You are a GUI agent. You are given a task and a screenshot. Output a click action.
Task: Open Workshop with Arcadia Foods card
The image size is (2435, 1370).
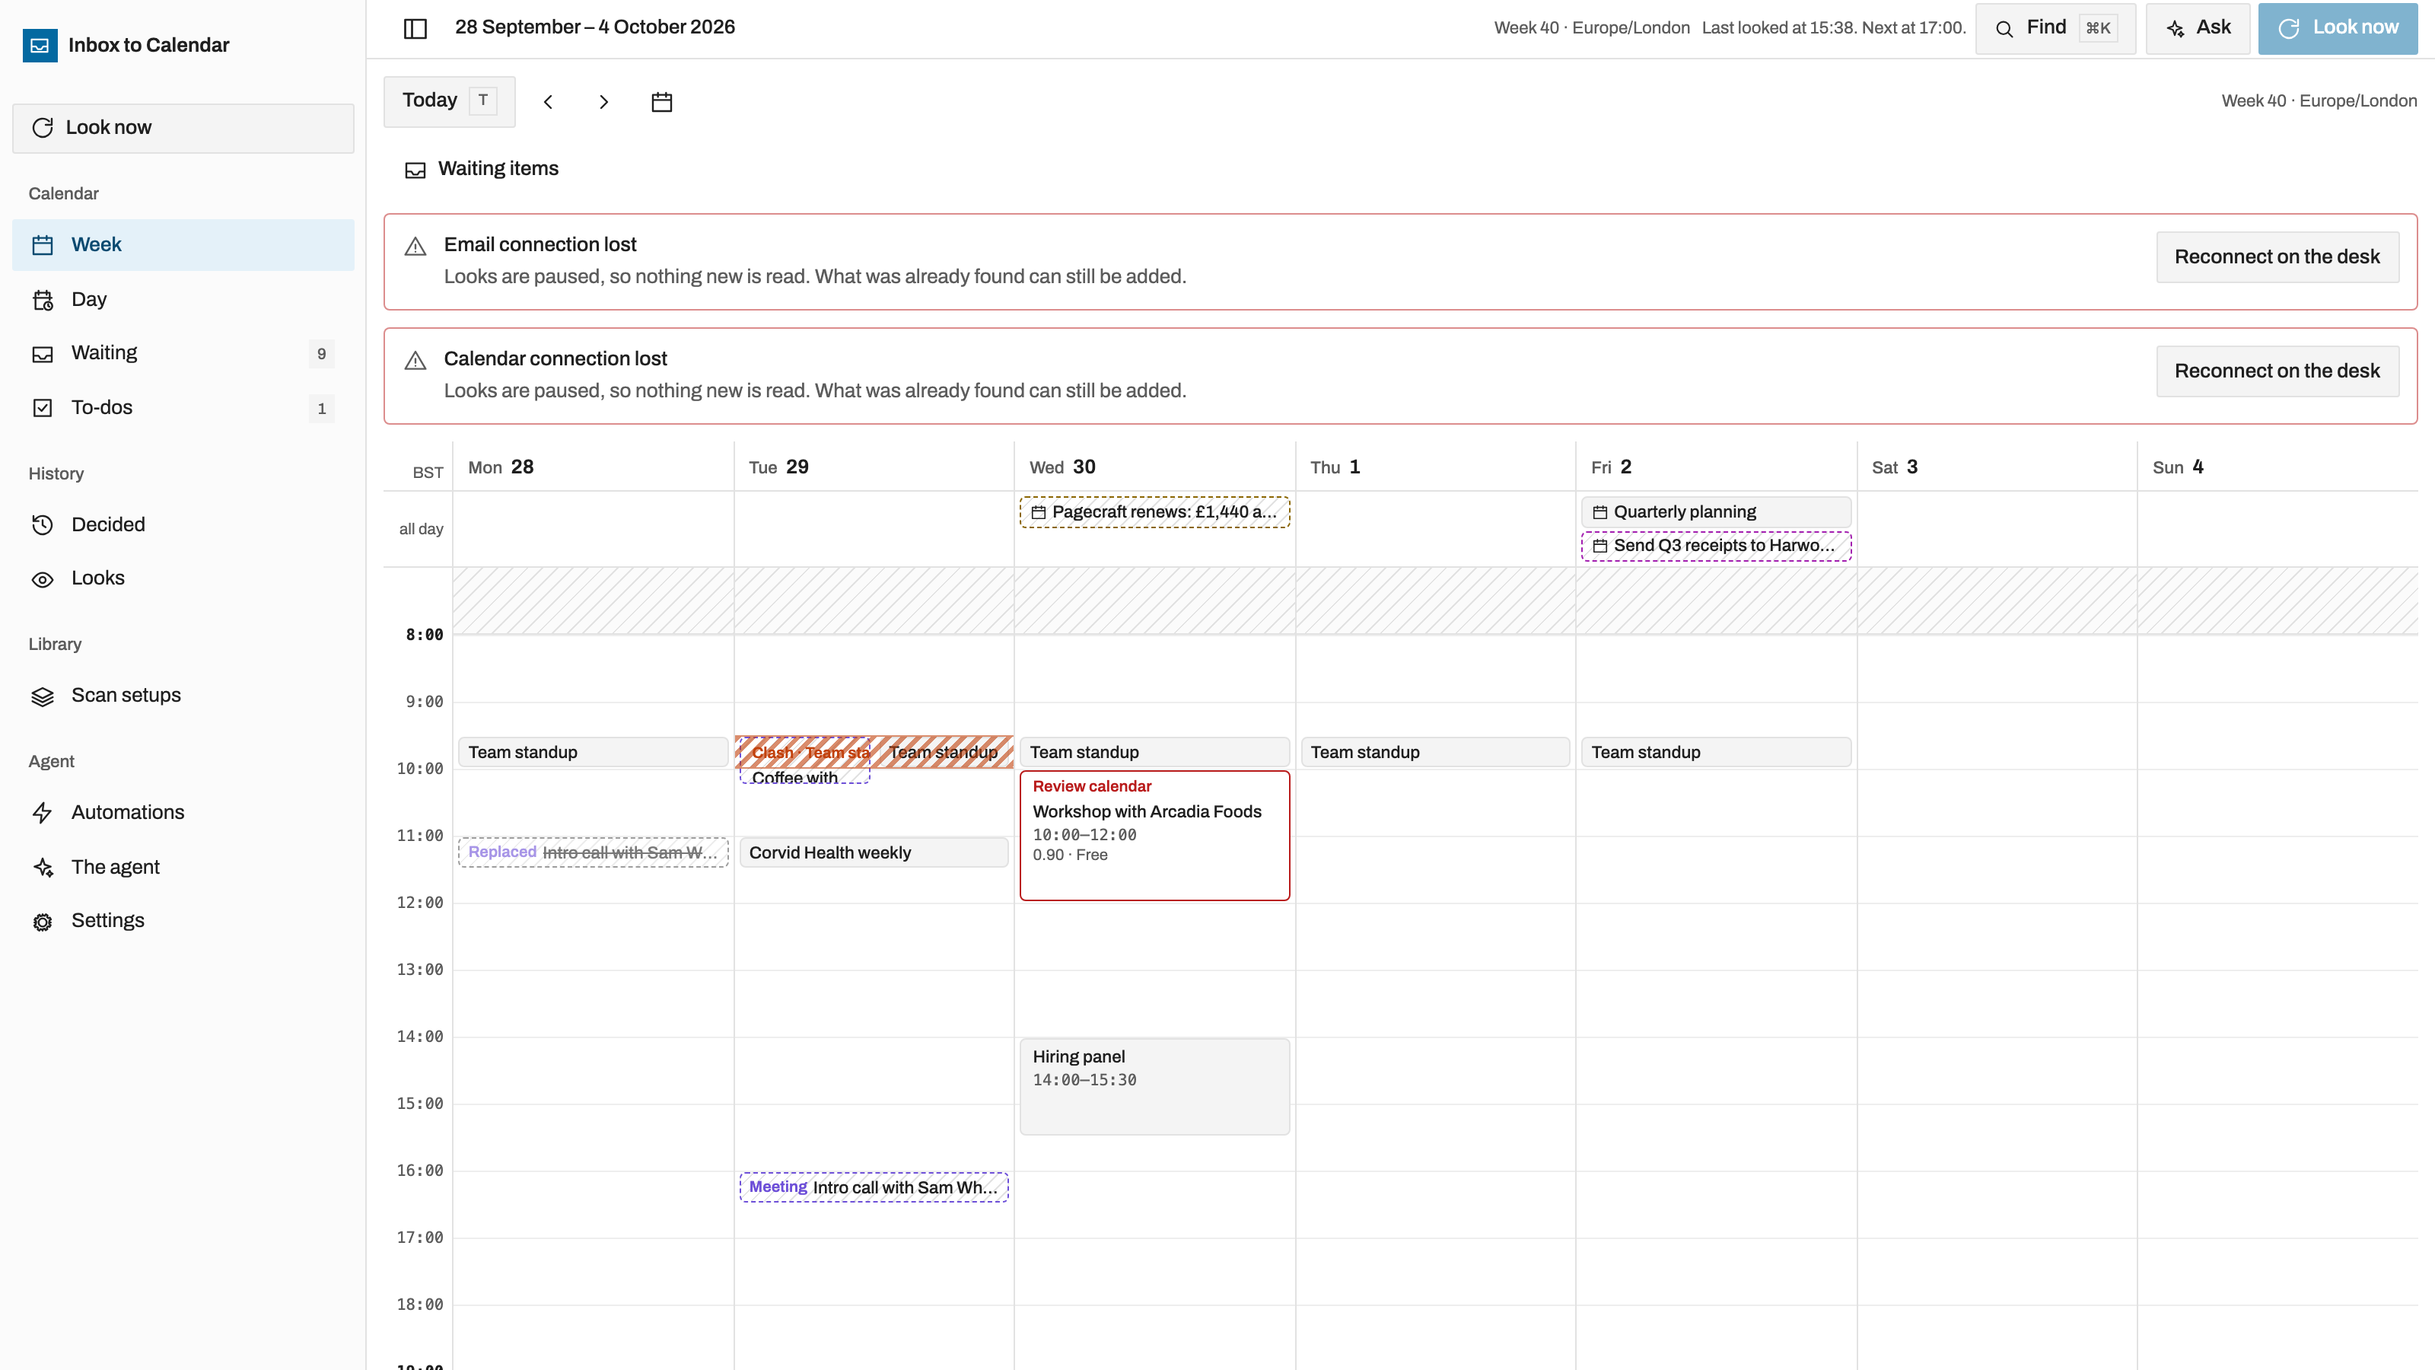1154,836
